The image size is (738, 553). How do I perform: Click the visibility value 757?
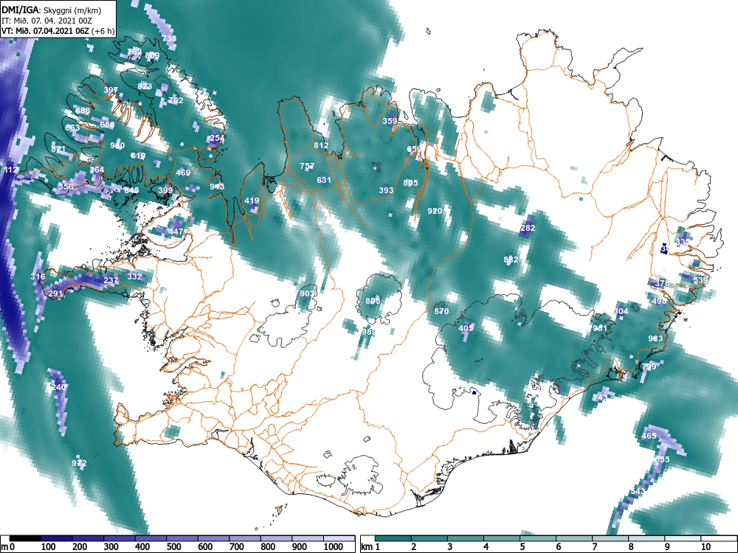point(307,166)
